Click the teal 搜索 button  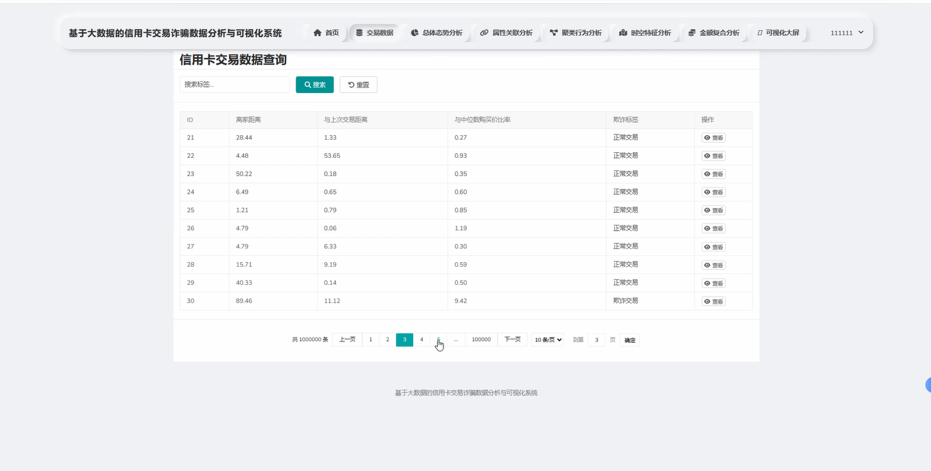pyautogui.click(x=315, y=85)
